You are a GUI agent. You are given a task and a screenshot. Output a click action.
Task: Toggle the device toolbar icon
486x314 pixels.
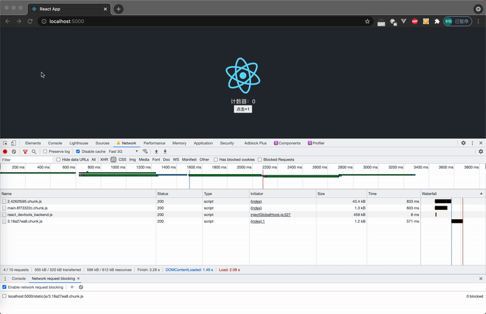click(13, 143)
